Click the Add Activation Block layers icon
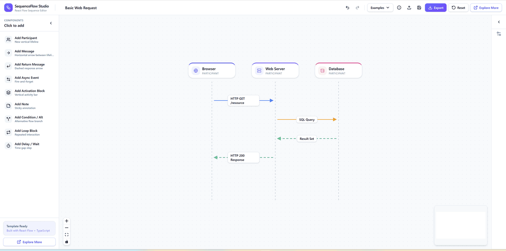506x251 pixels. 8,93
